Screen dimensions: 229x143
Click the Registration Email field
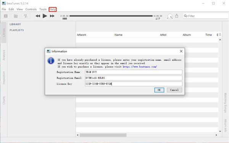134,78
